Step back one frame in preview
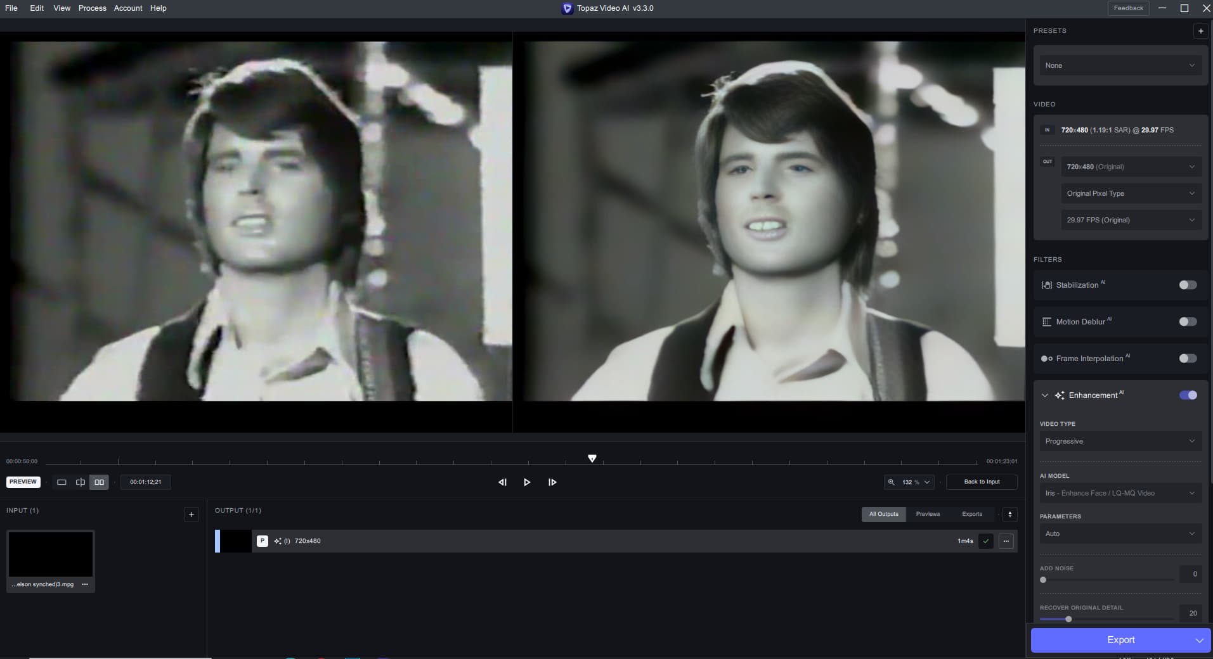This screenshot has height=659, width=1213. [x=502, y=482]
